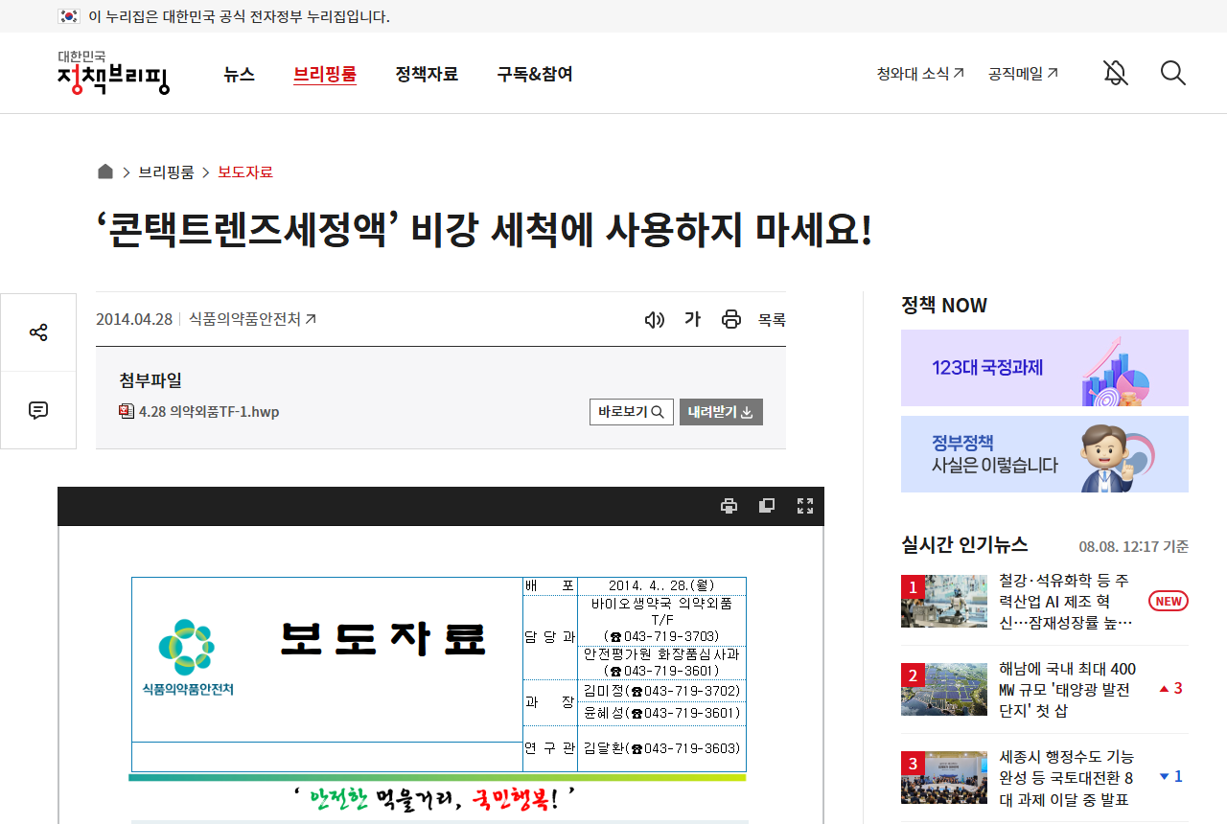Click 바로보기 preview button
The width and height of the screenshot is (1227, 824).
(632, 412)
